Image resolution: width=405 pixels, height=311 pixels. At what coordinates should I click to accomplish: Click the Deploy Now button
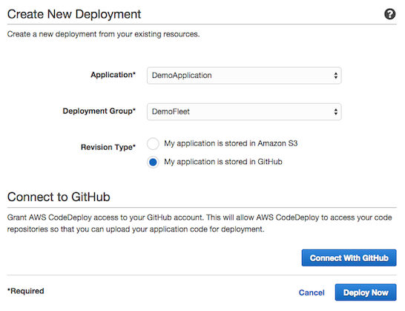(x=366, y=292)
